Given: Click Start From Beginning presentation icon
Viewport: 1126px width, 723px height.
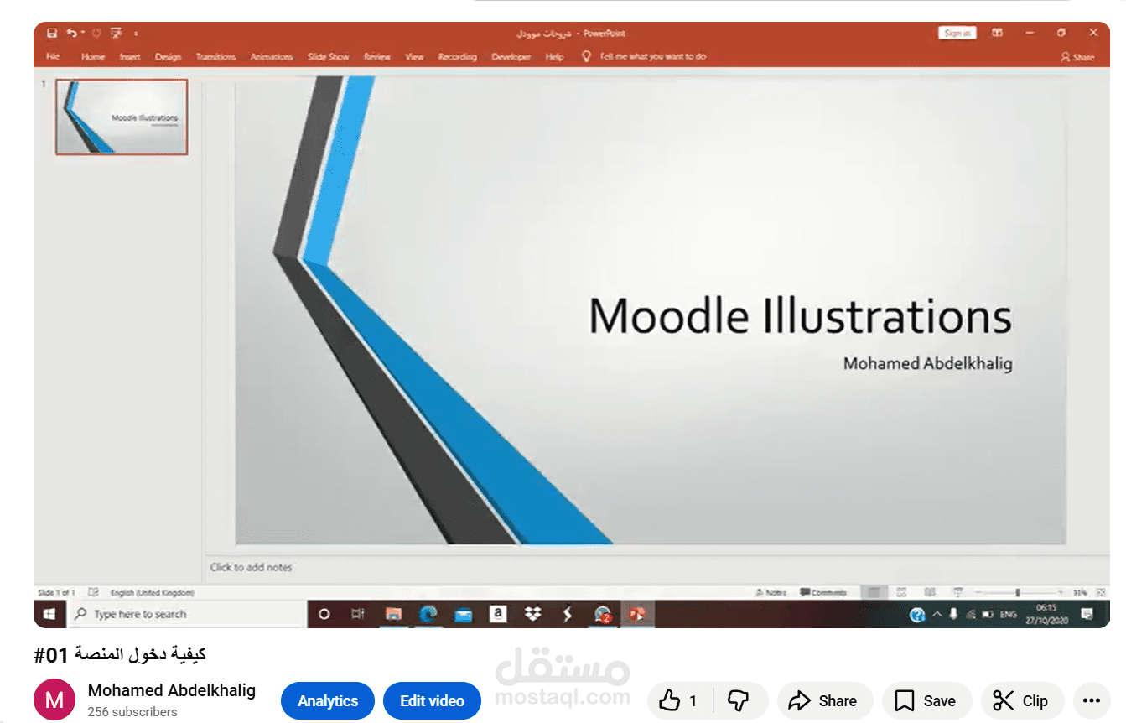Looking at the screenshot, I should pyautogui.click(x=116, y=34).
